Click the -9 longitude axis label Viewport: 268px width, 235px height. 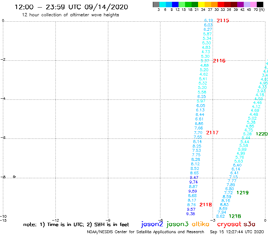coord(108,220)
